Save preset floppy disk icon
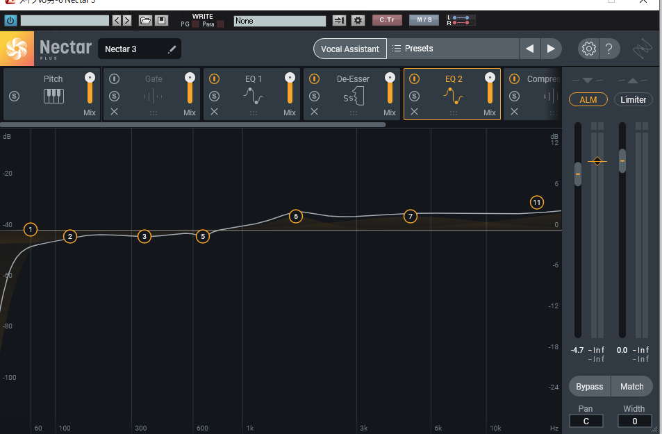The width and height of the screenshot is (662, 434). [x=161, y=20]
